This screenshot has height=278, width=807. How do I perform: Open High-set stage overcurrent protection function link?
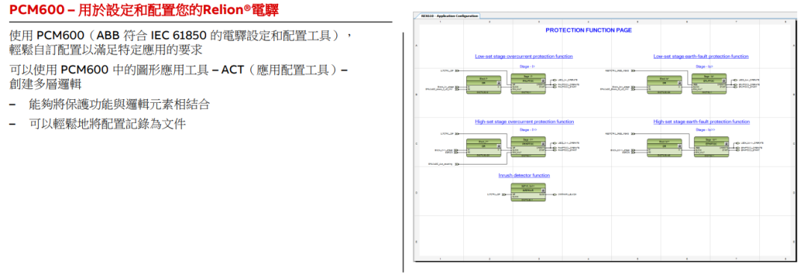coord(525,122)
